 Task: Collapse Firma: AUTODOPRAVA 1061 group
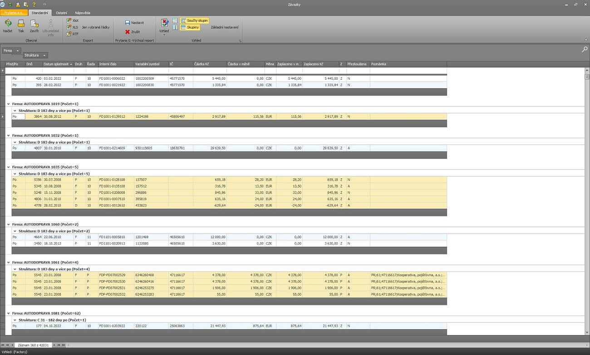8,262
